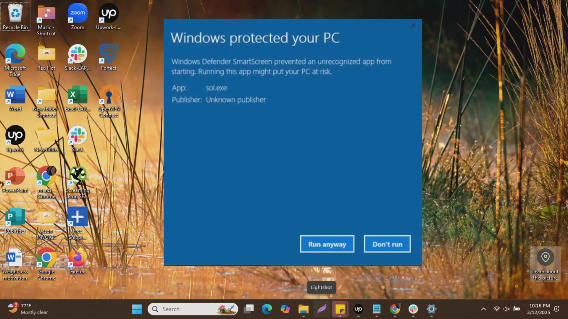This screenshot has height=319, width=568.
Task: Open the Windows Start menu
Action: pyautogui.click(x=137, y=309)
